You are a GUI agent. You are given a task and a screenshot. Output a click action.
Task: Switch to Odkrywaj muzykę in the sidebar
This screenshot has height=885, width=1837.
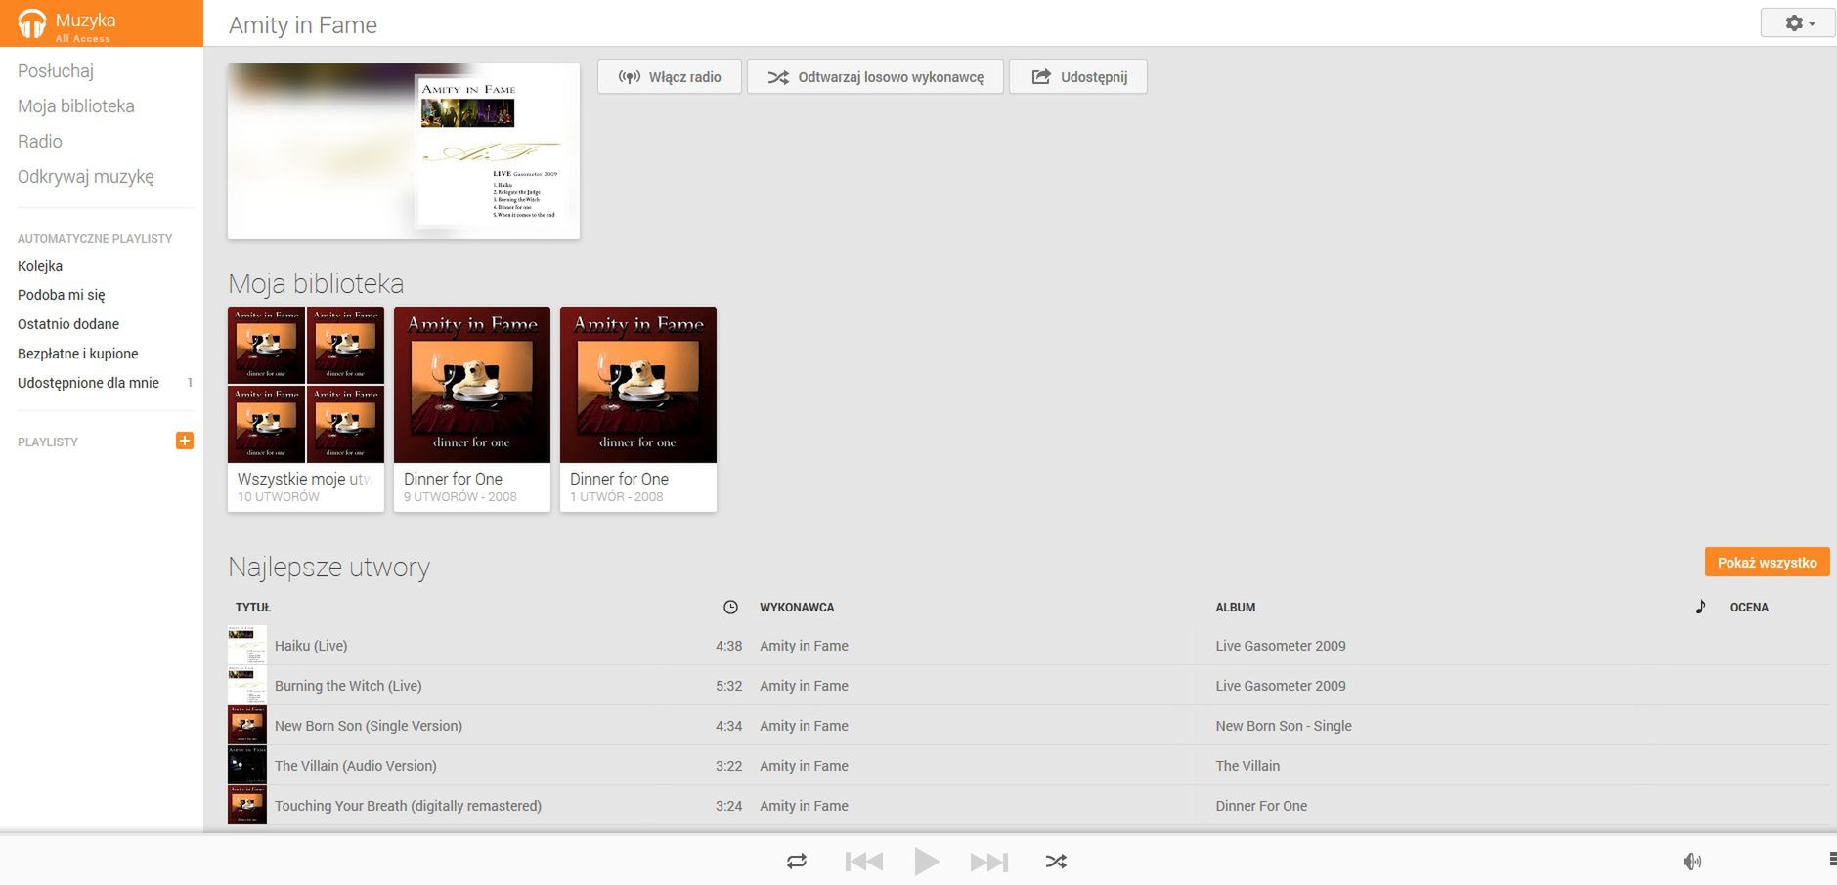coord(85,176)
